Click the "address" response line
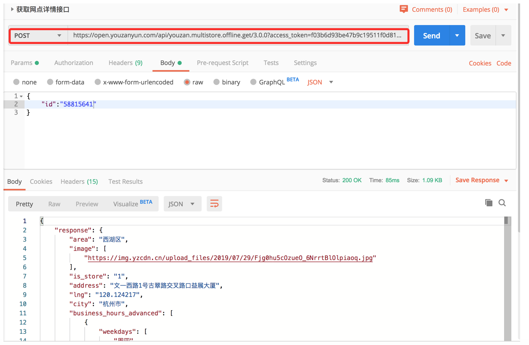Viewport: 529px width, 345px height. [x=146, y=286]
